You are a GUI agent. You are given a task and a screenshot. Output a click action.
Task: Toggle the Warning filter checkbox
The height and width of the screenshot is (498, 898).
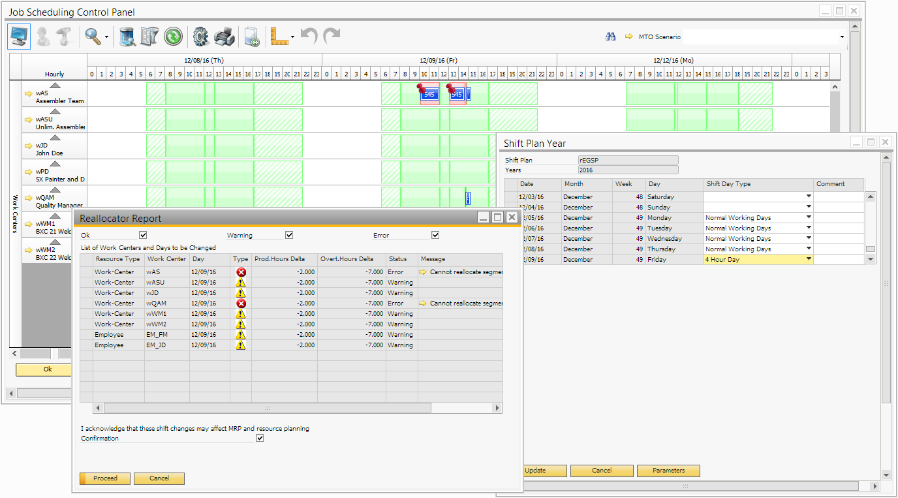pos(289,235)
